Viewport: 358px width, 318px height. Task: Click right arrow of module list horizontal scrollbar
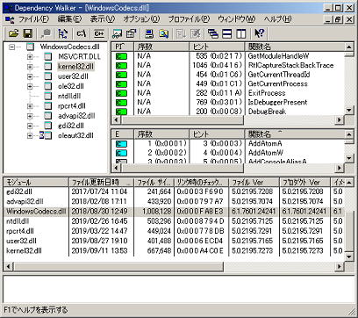(340, 266)
